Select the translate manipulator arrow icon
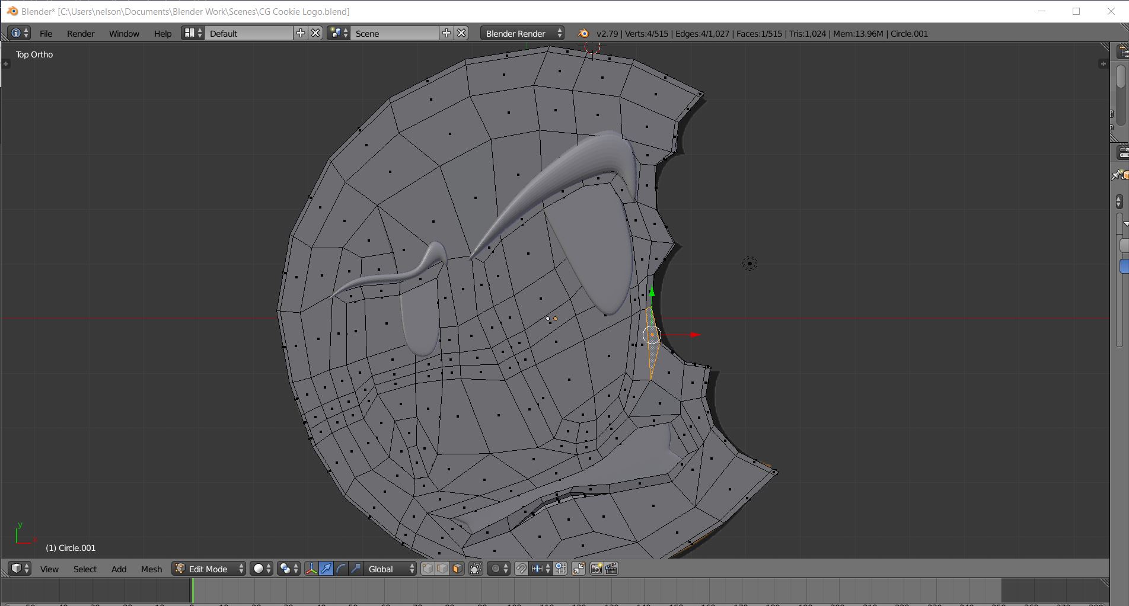Screen dimensions: 1129x606 point(326,569)
